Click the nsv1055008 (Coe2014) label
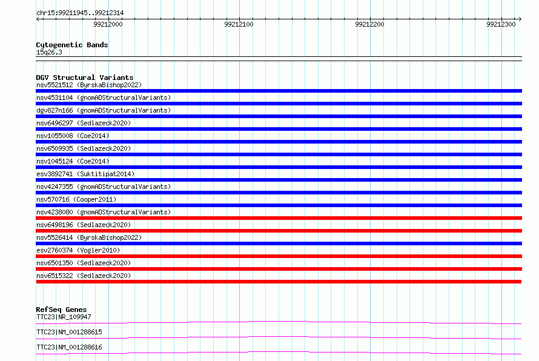The width and height of the screenshot is (539, 361). pyautogui.click(x=73, y=136)
